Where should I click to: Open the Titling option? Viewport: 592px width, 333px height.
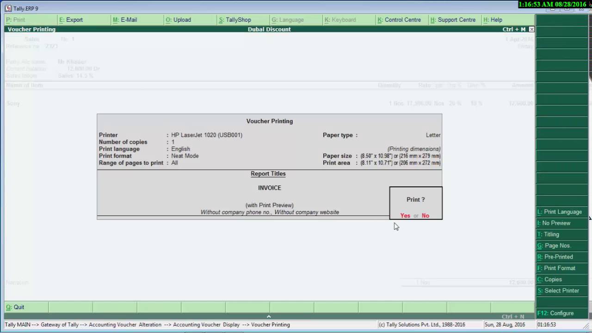click(561, 234)
